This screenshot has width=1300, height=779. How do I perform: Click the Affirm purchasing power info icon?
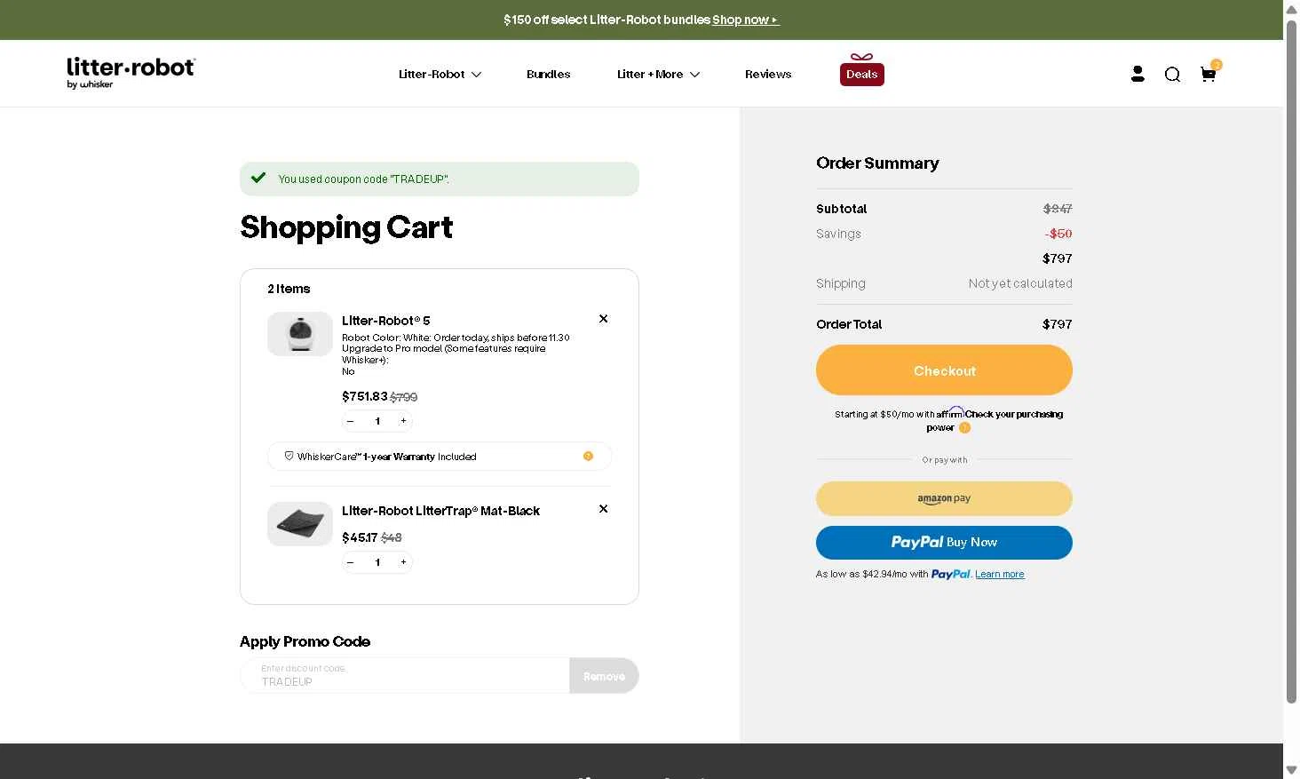(964, 428)
